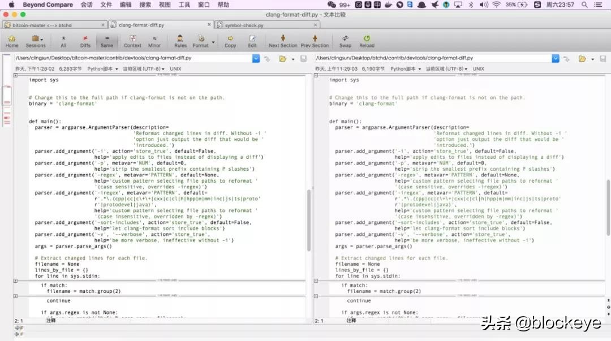Click the Home toolbar icon
611x341 pixels.
click(x=11, y=41)
